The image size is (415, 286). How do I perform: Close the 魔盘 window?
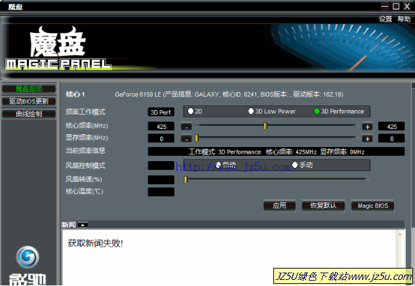407,6
